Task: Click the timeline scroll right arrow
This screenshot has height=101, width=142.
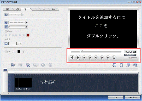Action: point(138,93)
